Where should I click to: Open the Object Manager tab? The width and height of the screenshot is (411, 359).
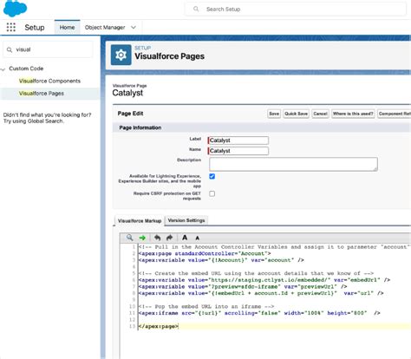point(105,28)
